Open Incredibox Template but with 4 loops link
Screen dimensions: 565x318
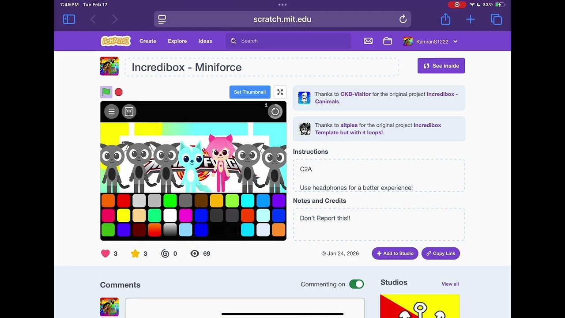pyautogui.click(x=378, y=129)
